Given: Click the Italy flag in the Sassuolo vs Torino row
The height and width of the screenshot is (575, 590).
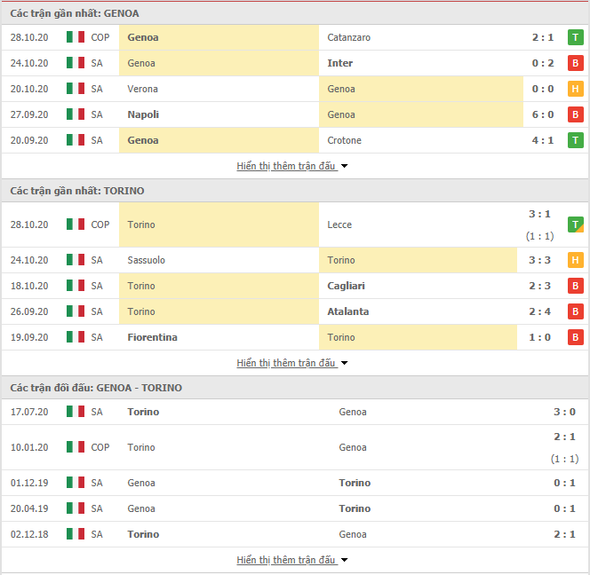Looking at the screenshot, I should 76,260.
